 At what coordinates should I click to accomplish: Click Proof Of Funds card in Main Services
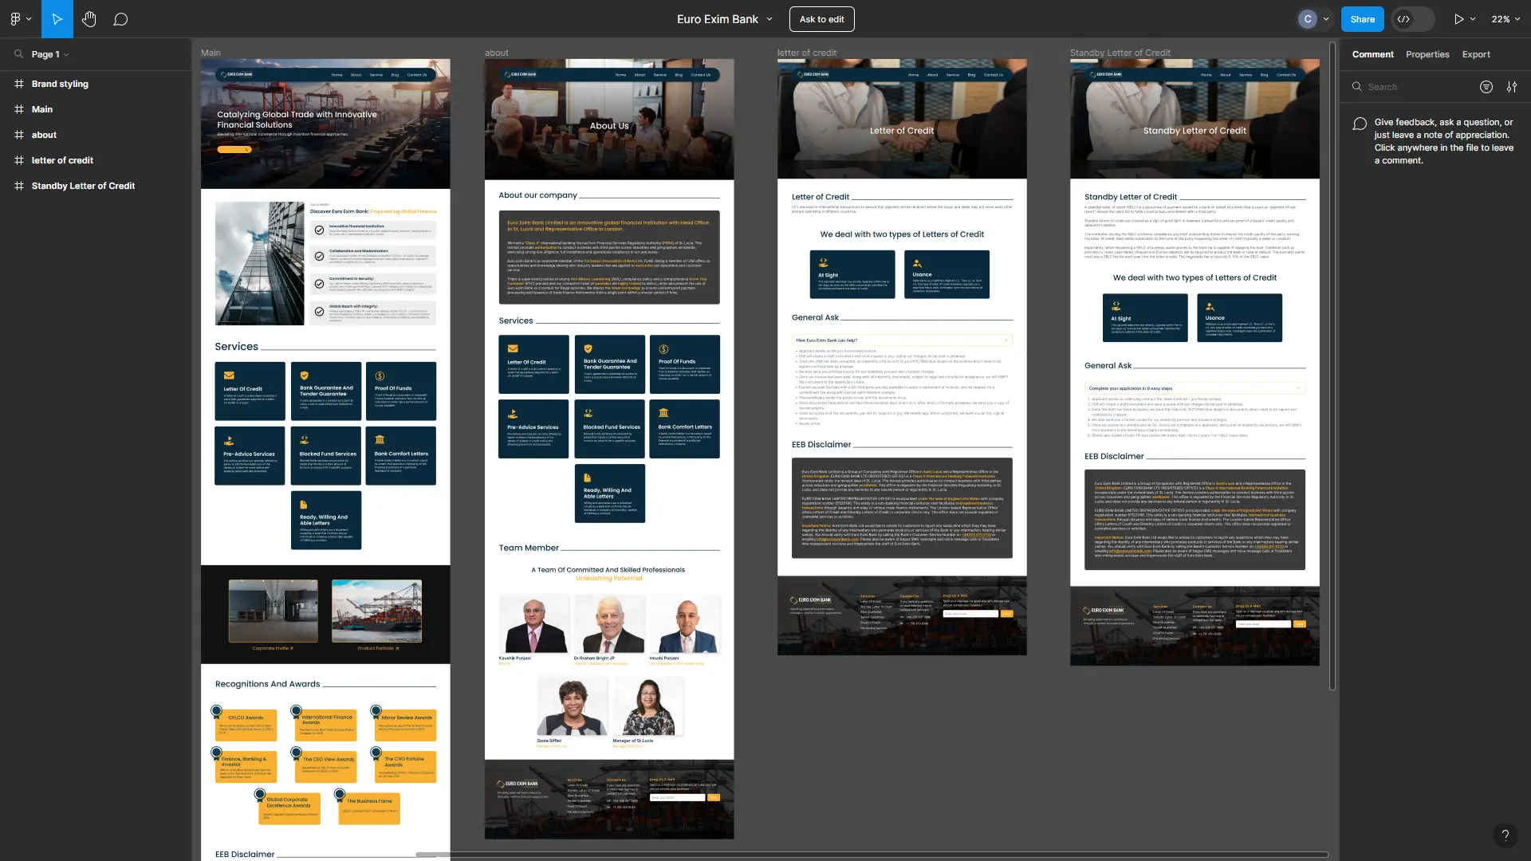[x=400, y=391]
